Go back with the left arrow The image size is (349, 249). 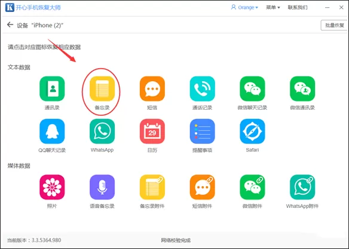(10, 24)
